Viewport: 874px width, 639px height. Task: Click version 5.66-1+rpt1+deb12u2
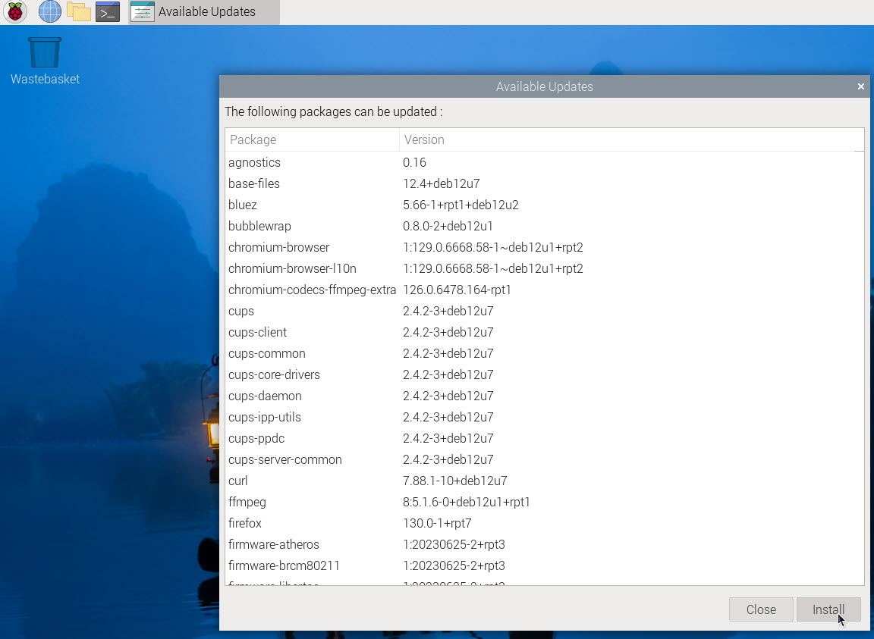461,205
